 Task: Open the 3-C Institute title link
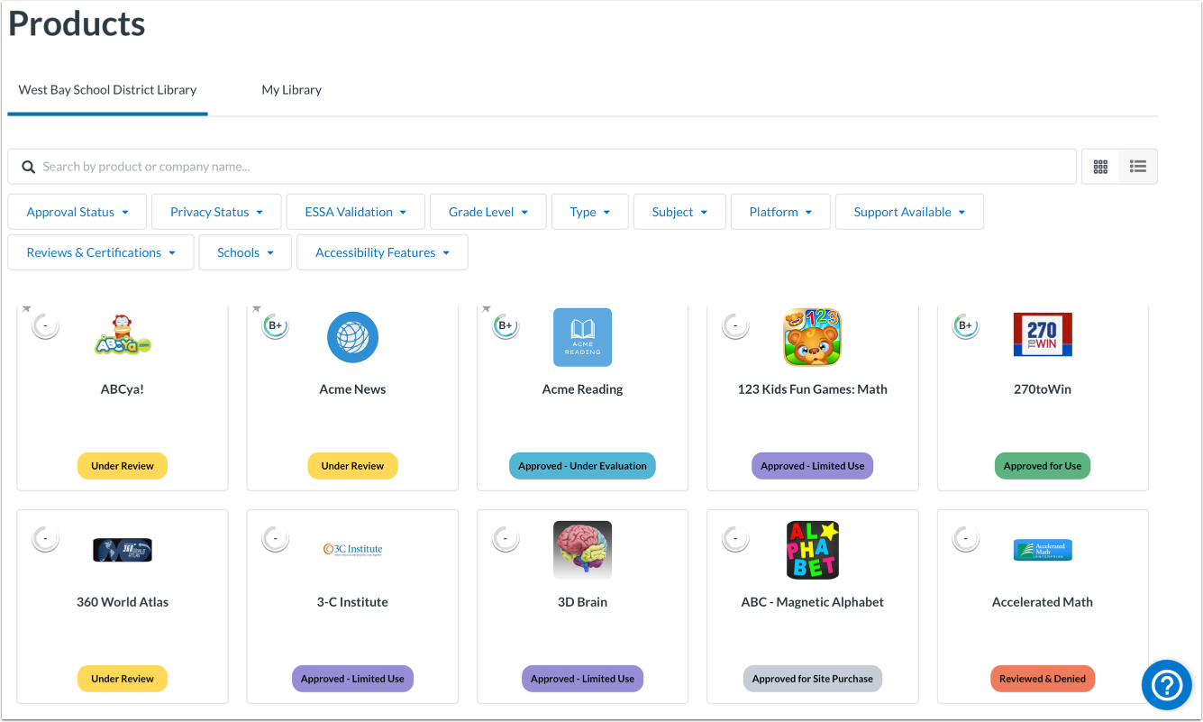pyautogui.click(x=352, y=602)
